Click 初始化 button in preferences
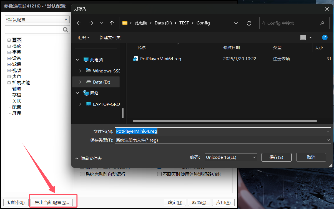The width and height of the screenshot is (334, 209). pyautogui.click(x=16, y=202)
